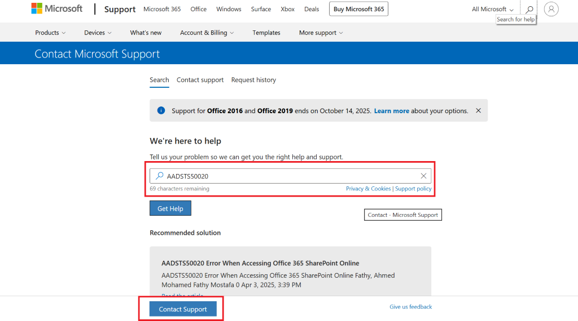578x321 pixels.
Task: Go to Office link in header
Action: [198, 9]
